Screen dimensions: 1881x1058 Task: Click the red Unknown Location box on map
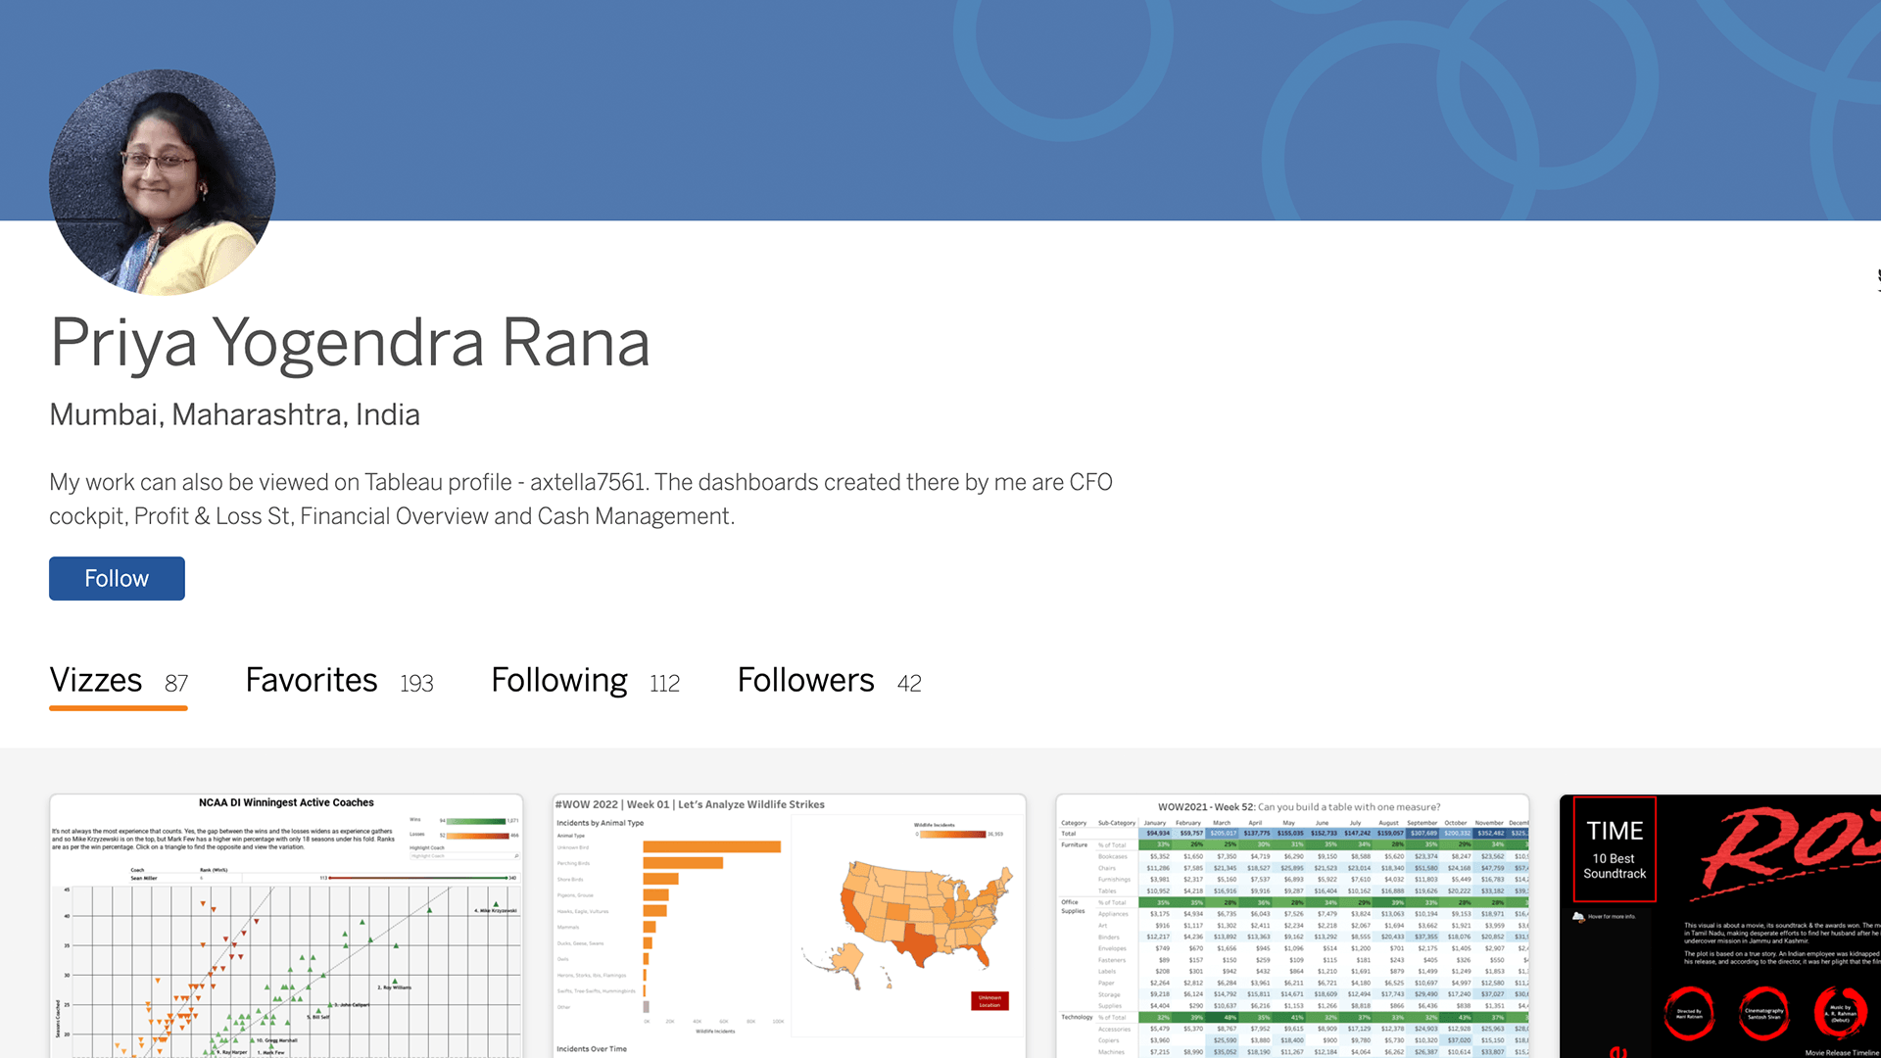[x=989, y=1000]
